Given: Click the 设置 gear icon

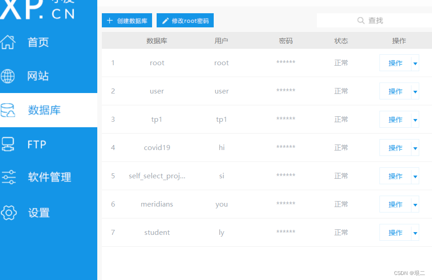Looking at the screenshot, I should (7, 213).
